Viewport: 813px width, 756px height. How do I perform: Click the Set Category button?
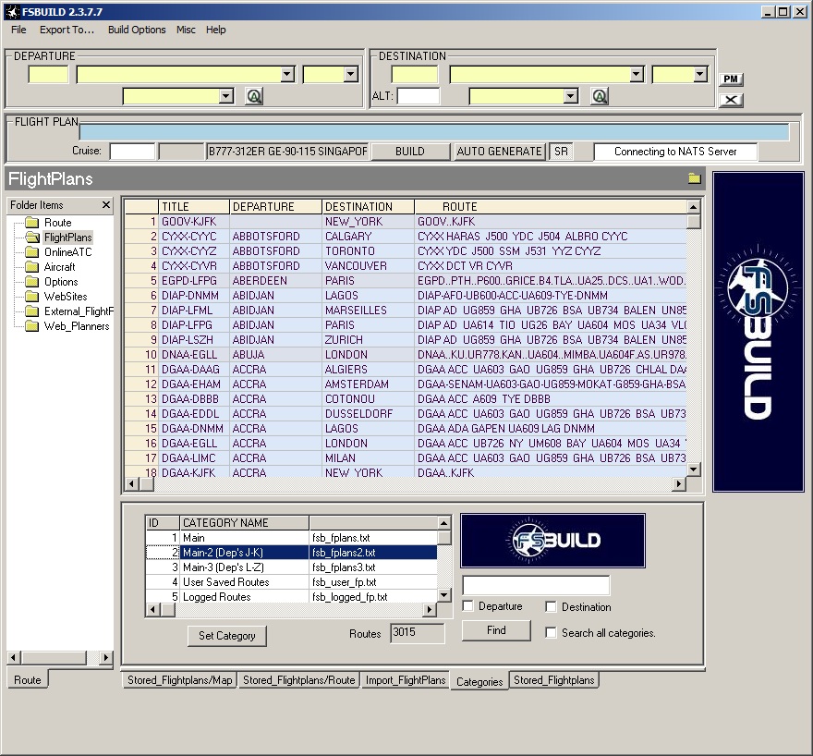[x=227, y=636]
